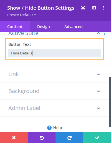
Task: Open the header three-dot options menu
Action: (x=103, y=8)
